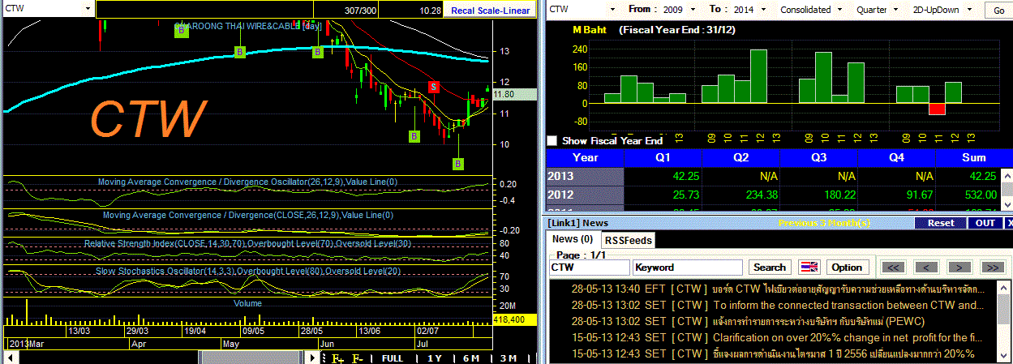Click the volume value 418,400
1013x364 pixels.
[x=513, y=320]
